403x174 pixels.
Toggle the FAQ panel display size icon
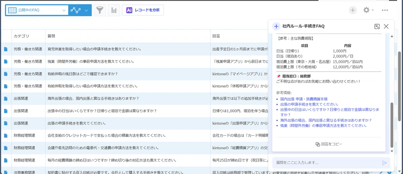pos(377,26)
